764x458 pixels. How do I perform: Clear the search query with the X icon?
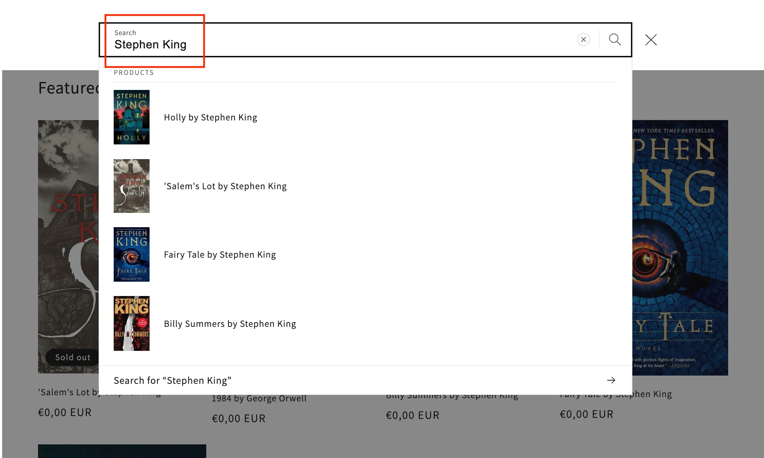pyautogui.click(x=583, y=40)
